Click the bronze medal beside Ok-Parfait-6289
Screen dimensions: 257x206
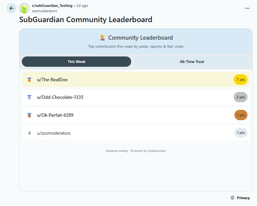click(x=29, y=115)
